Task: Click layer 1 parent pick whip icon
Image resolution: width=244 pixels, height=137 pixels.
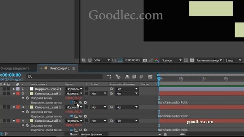Action: pyautogui.click(x=111, y=89)
